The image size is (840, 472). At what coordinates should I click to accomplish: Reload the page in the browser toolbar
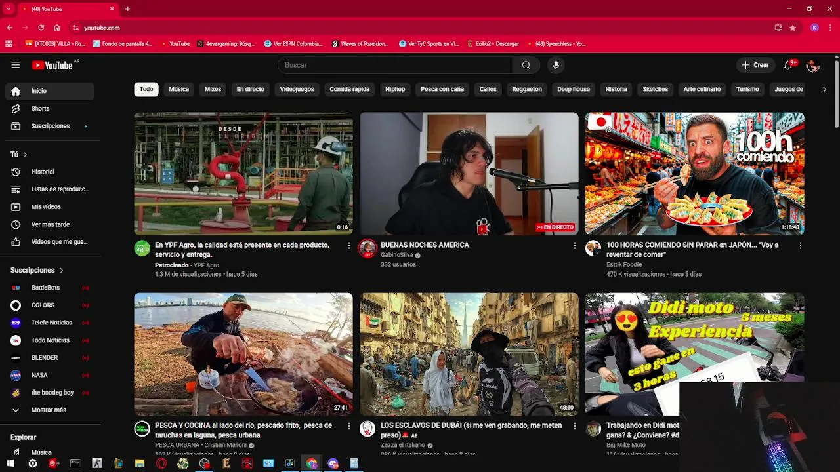coord(41,28)
